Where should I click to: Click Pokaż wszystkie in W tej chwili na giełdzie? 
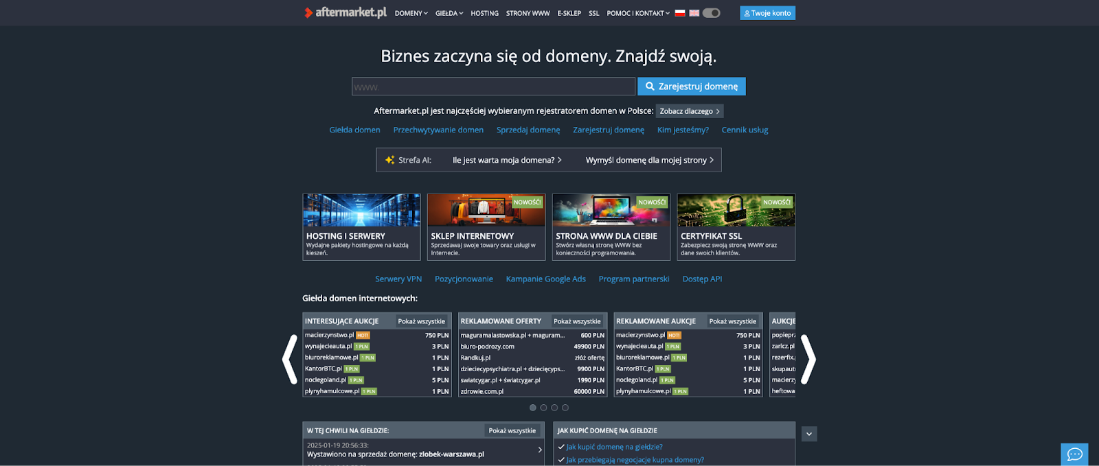[512, 430]
